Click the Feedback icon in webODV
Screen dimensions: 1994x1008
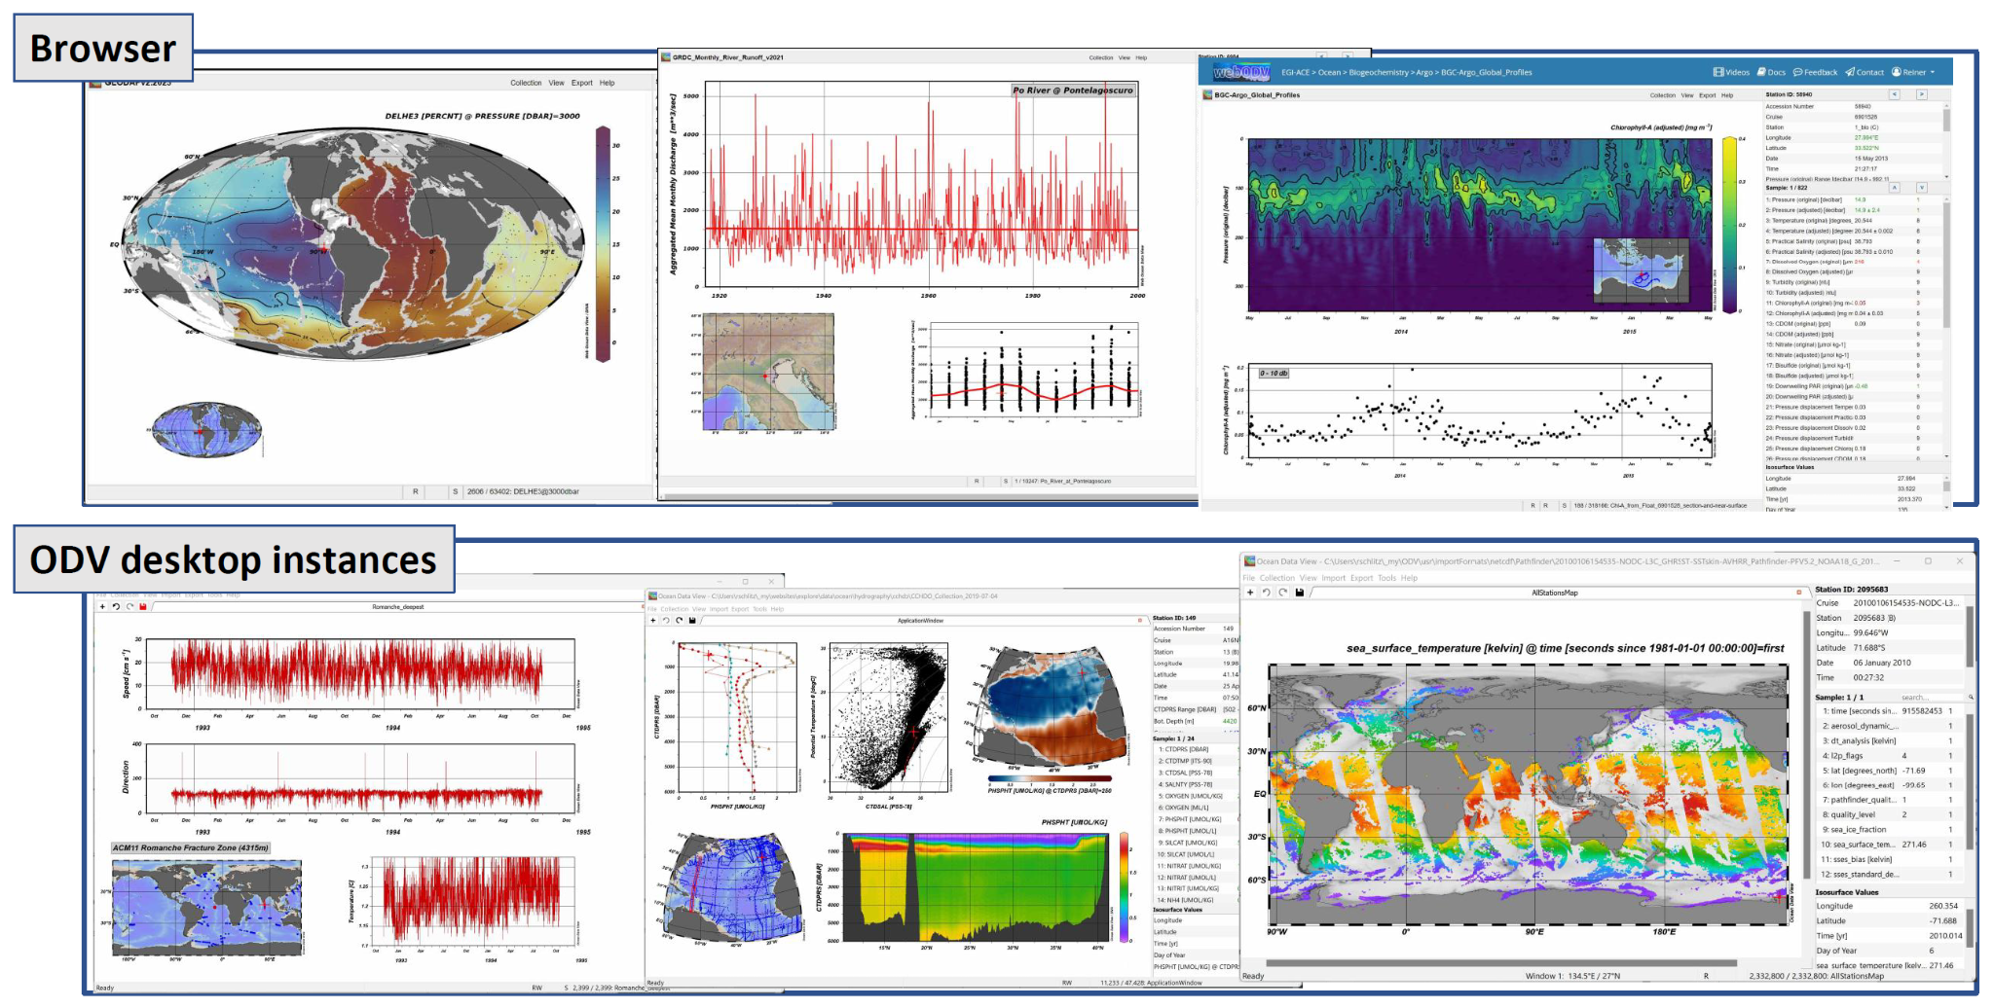[1821, 72]
